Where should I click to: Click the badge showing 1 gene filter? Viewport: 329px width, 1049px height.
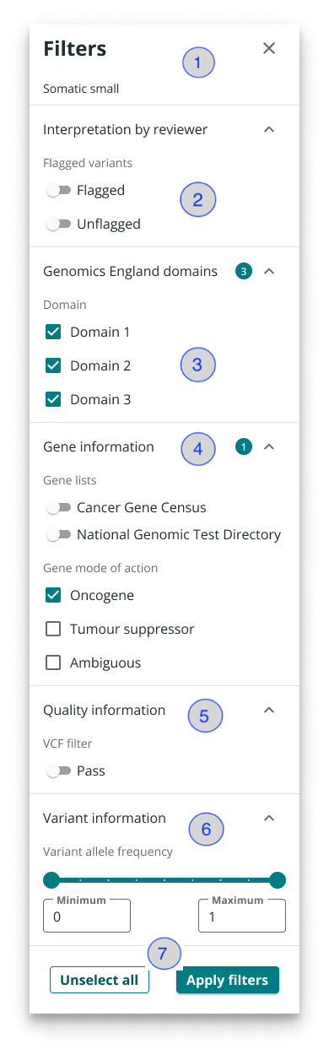244,447
